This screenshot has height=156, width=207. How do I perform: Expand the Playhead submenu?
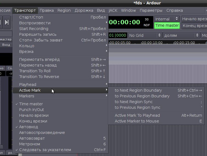61,85
